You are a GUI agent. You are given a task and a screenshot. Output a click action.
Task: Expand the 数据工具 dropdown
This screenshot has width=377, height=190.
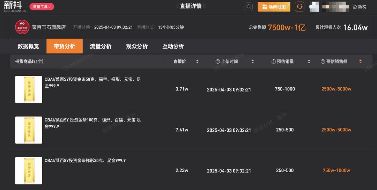pos(42,7)
